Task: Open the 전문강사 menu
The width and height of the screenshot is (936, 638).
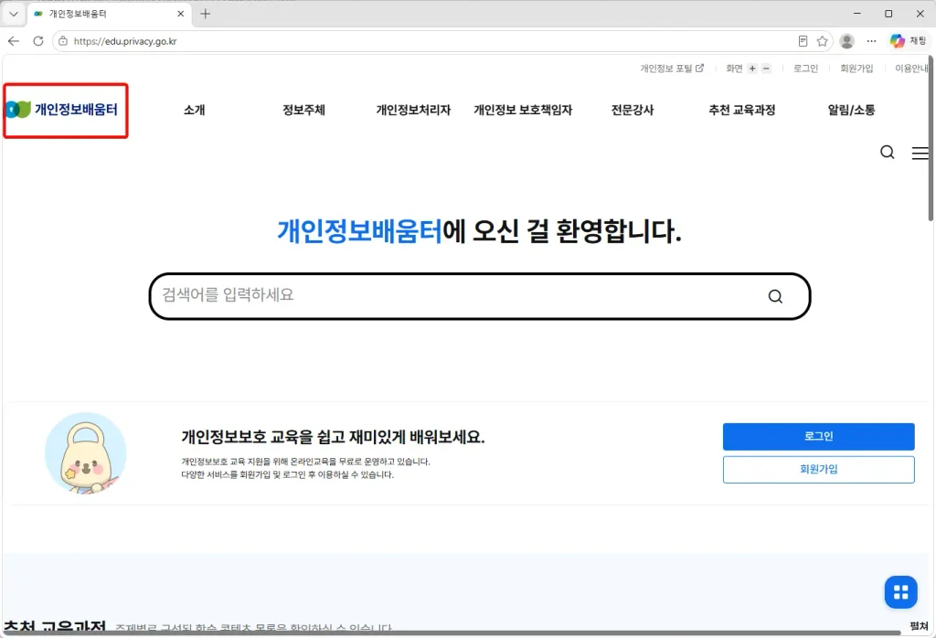Action: point(633,110)
